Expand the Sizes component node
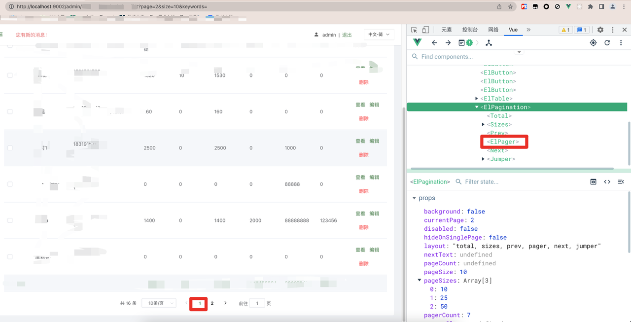This screenshot has height=322, width=631. (x=483, y=124)
